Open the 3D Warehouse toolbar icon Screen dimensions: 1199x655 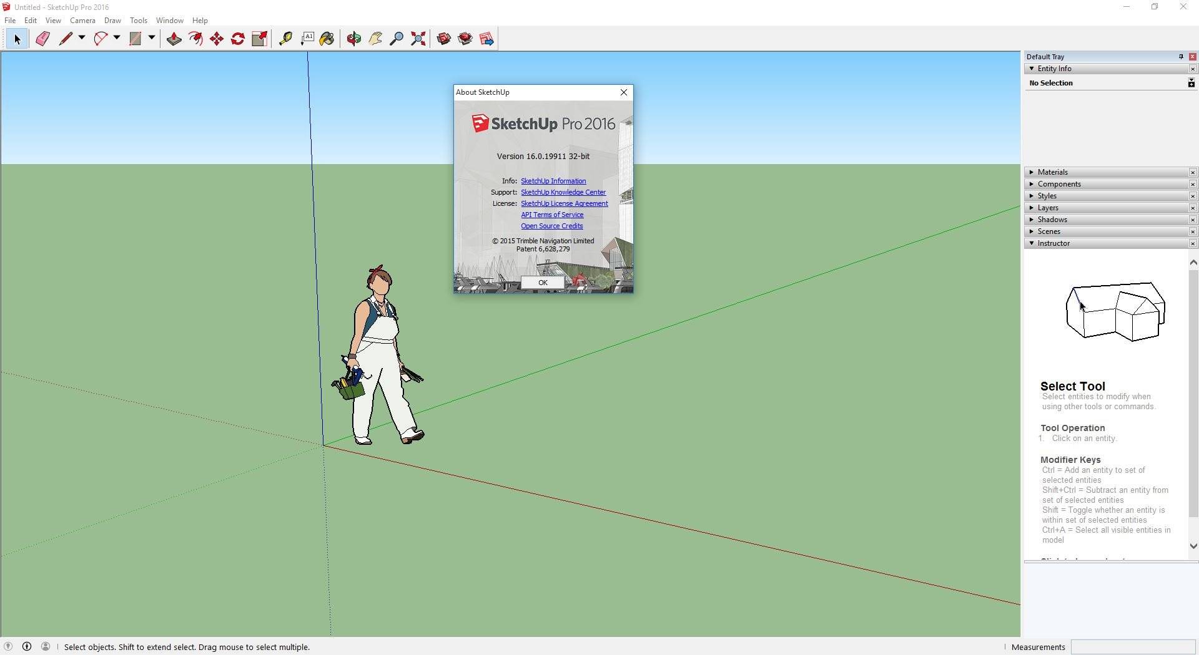tap(444, 39)
